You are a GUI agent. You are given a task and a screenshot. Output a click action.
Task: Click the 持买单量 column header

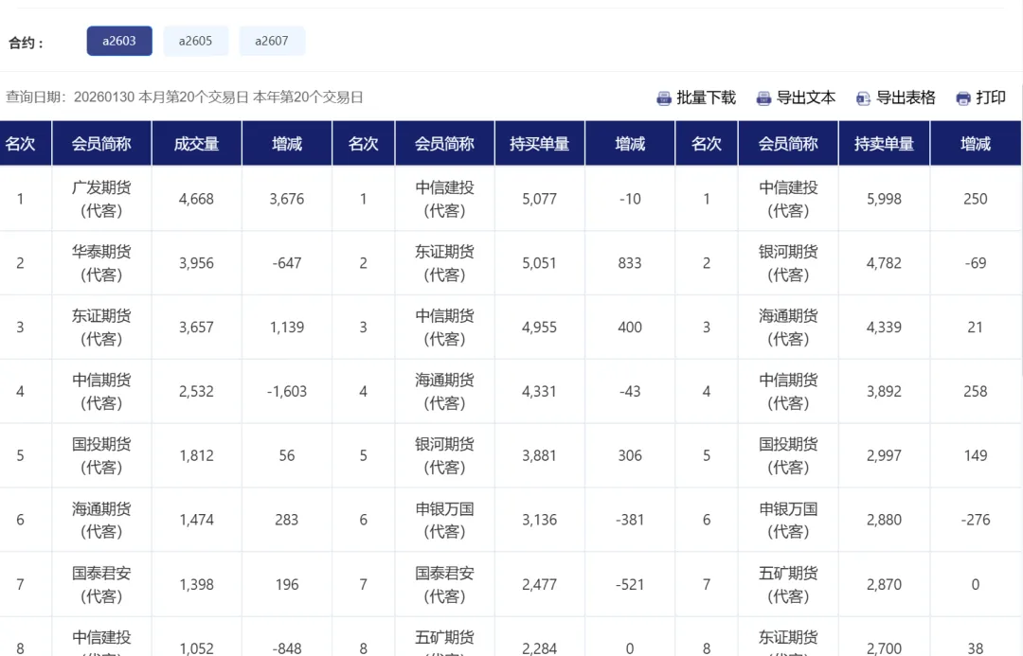point(540,144)
